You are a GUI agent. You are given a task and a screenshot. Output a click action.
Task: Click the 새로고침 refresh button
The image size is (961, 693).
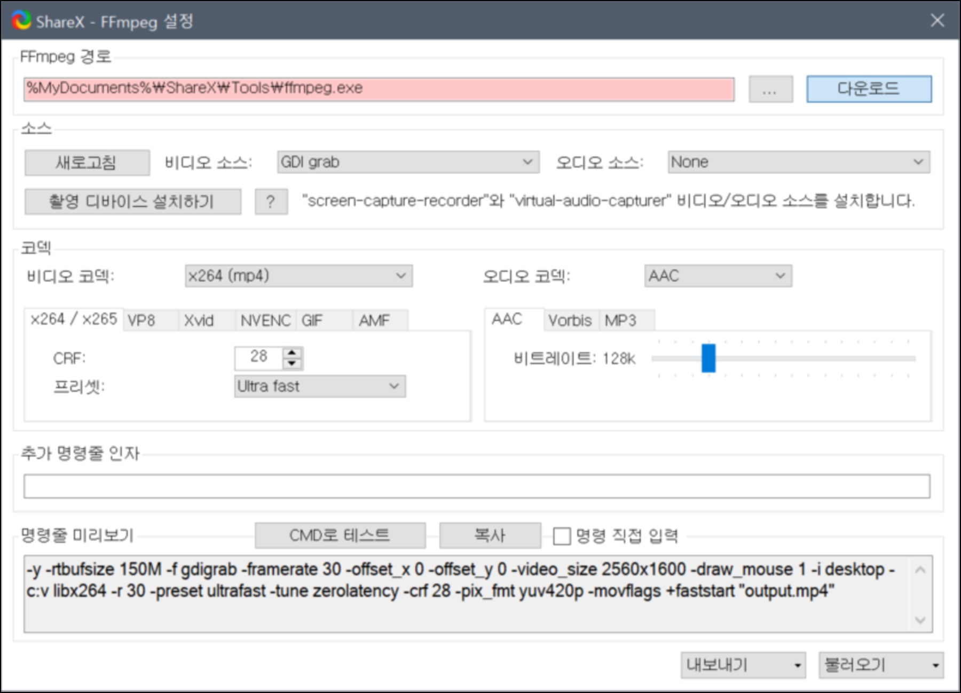pyautogui.click(x=87, y=162)
